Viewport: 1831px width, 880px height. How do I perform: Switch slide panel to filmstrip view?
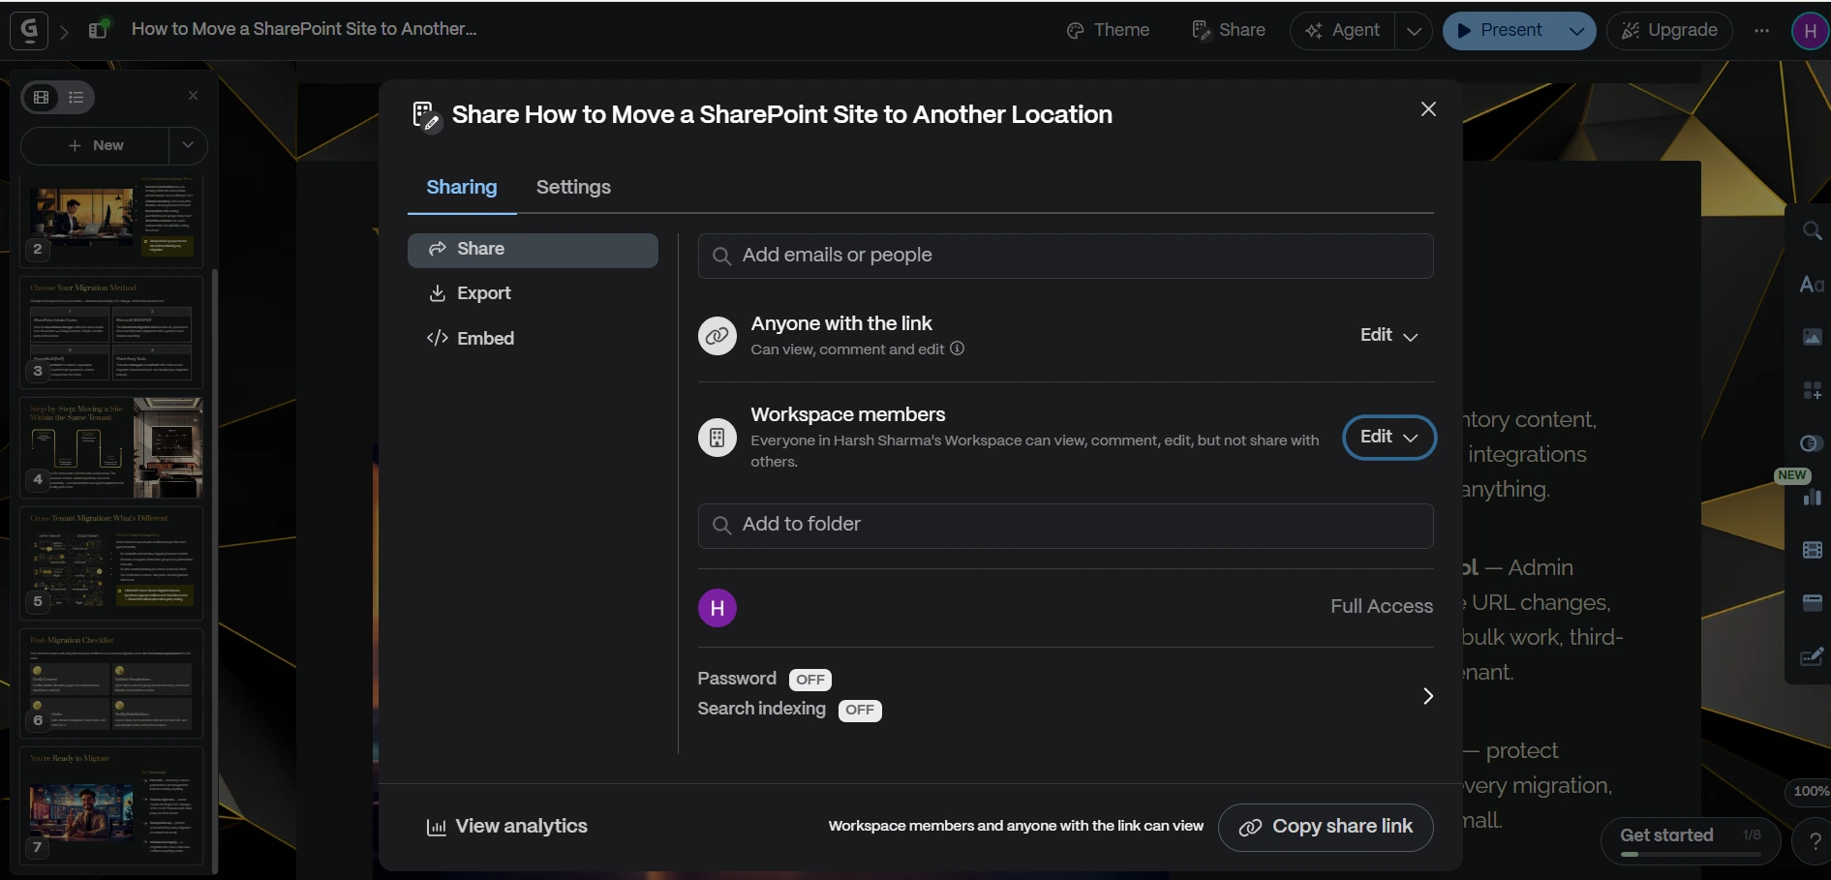42,97
